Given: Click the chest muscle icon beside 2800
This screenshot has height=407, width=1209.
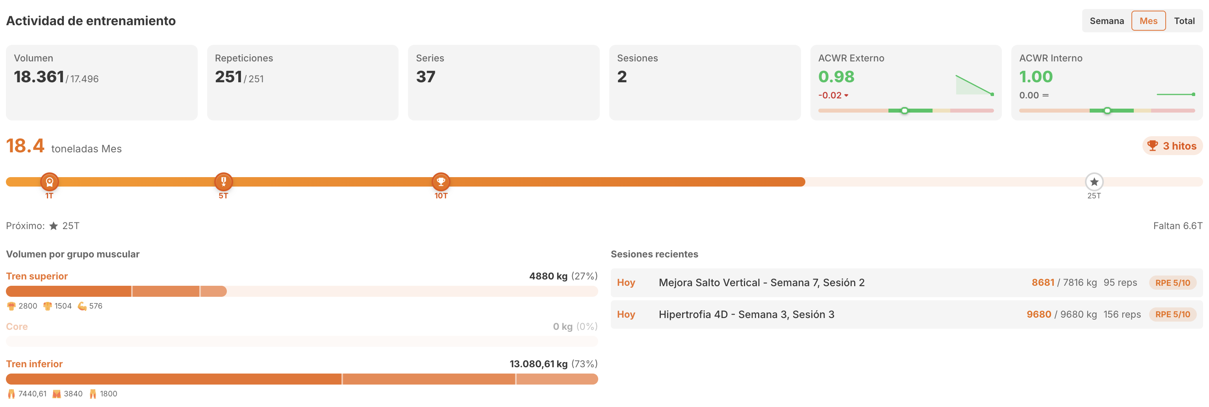Looking at the screenshot, I should (x=11, y=306).
